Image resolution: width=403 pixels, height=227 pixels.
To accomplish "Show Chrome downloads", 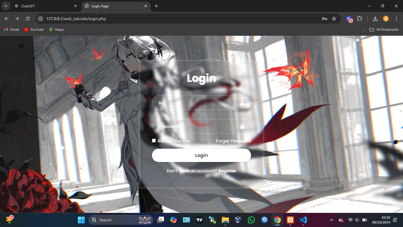I will click(x=375, y=19).
